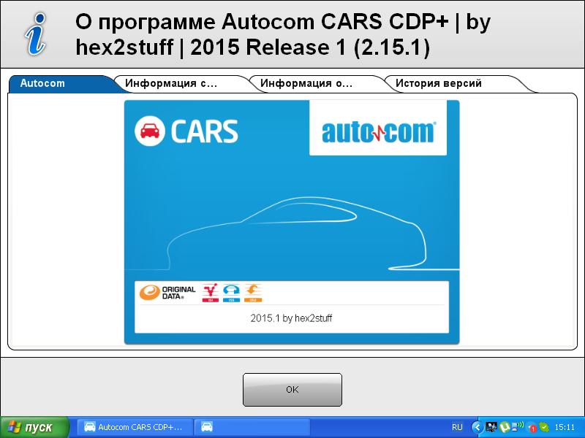Viewport: 585px width, 438px height.
Task: Open the пуск Start menu
Action: 34,427
